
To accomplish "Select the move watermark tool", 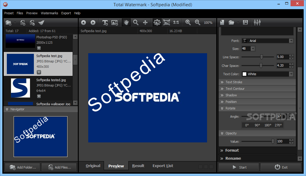I will point(145,23).
